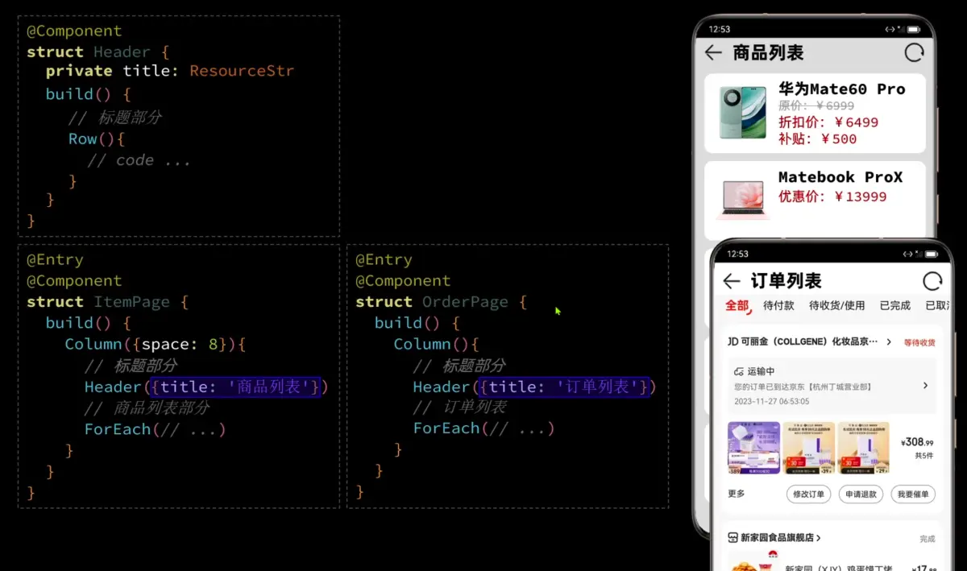Viewport: 967px width, 571px height.
Task: Click 'struct ItemPage {' code line
Action: [107, 302]
